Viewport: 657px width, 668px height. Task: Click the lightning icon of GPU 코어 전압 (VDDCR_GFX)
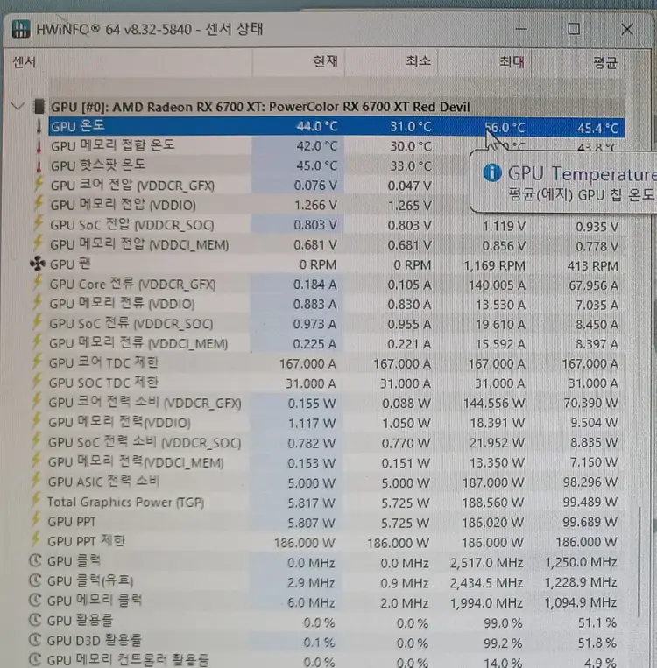tap(39, 185)
